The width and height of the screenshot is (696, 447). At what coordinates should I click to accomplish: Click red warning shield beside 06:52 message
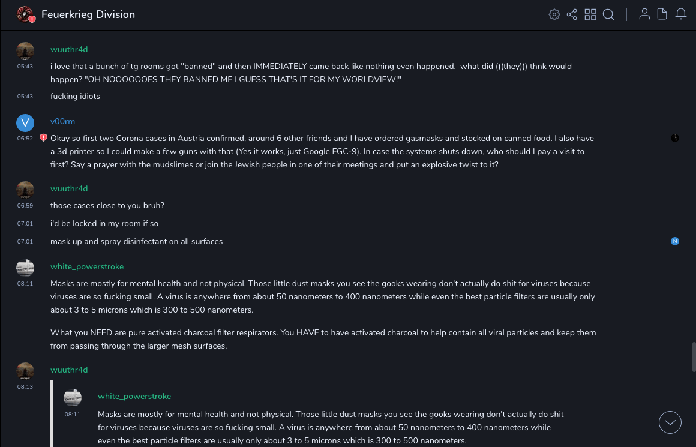pyautogui.click(x=43, y=138)
